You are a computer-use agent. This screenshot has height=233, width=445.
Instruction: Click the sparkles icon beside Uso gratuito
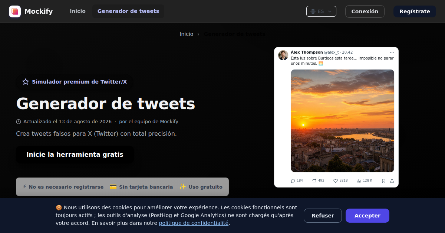point(182,187)
